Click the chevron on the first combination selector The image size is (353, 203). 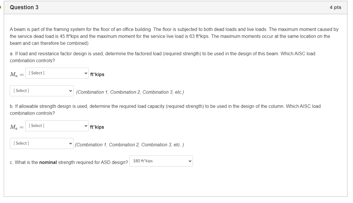pyautogui.click(x=70, y=91)
